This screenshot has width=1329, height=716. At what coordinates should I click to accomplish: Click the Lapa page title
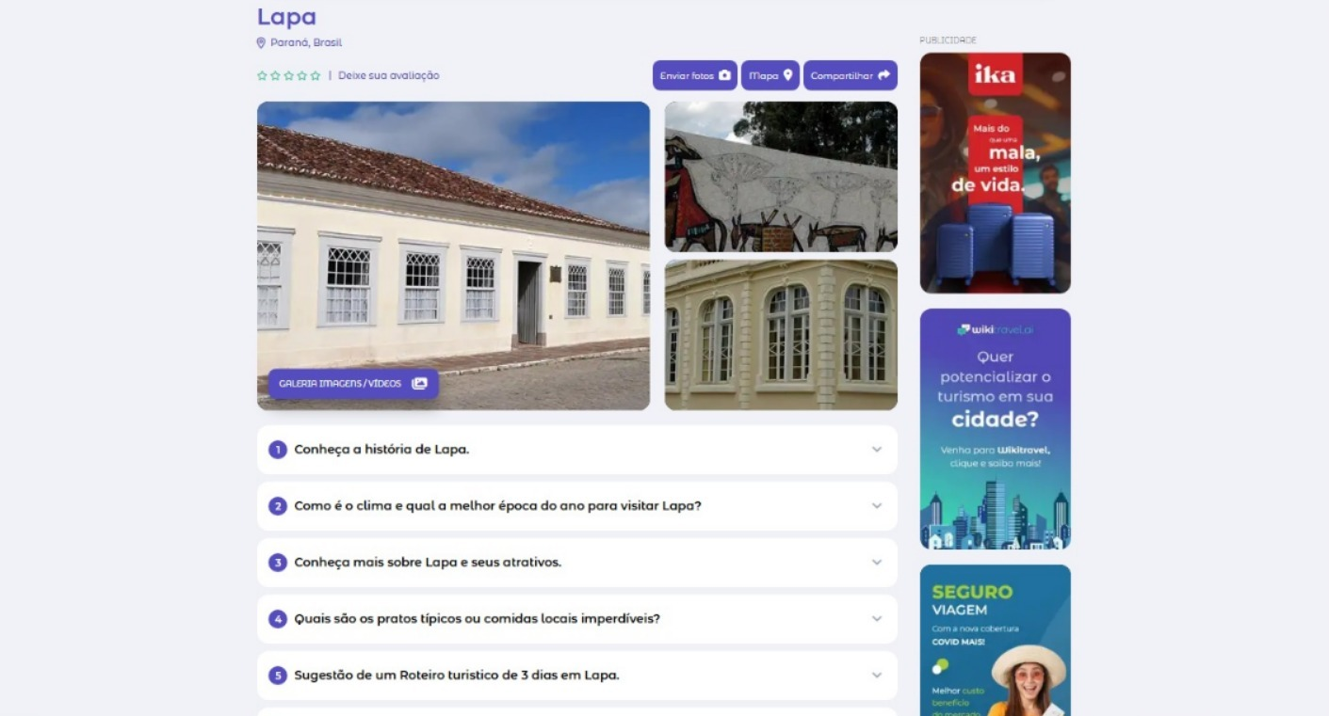tap(286, 17)
